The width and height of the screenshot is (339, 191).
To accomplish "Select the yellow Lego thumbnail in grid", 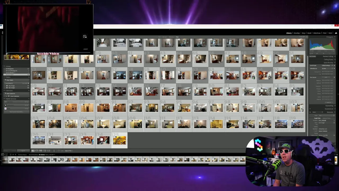I will pos(119,140).
